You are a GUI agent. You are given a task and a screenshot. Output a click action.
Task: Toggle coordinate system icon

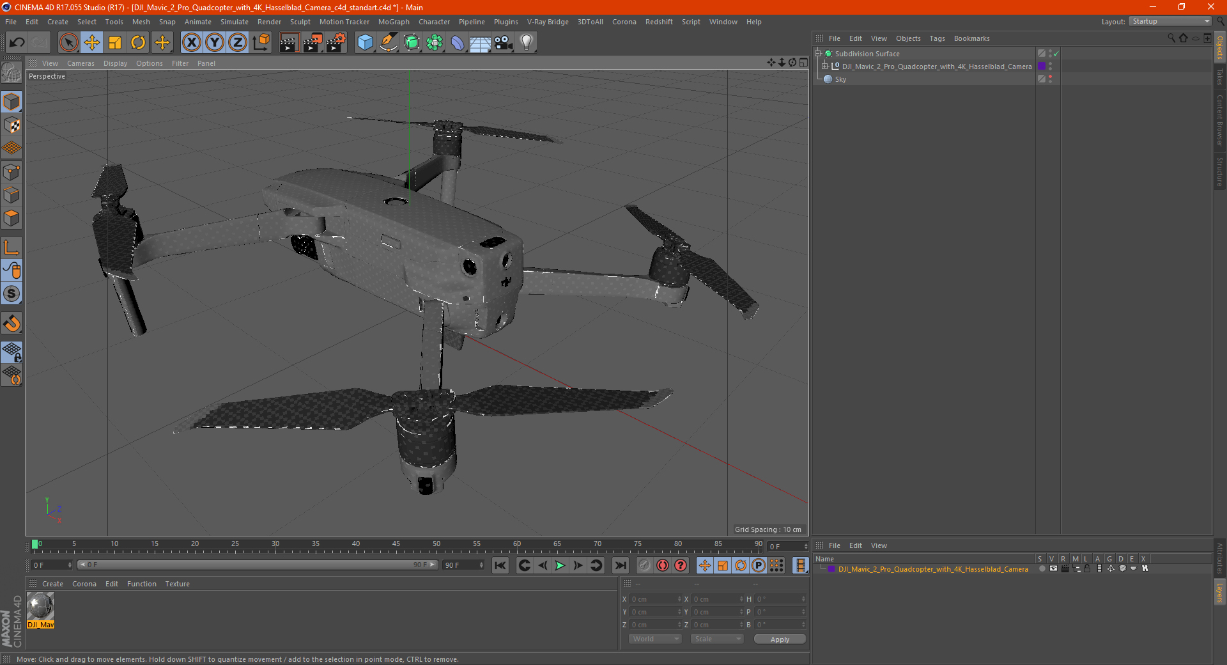point(261,43)
